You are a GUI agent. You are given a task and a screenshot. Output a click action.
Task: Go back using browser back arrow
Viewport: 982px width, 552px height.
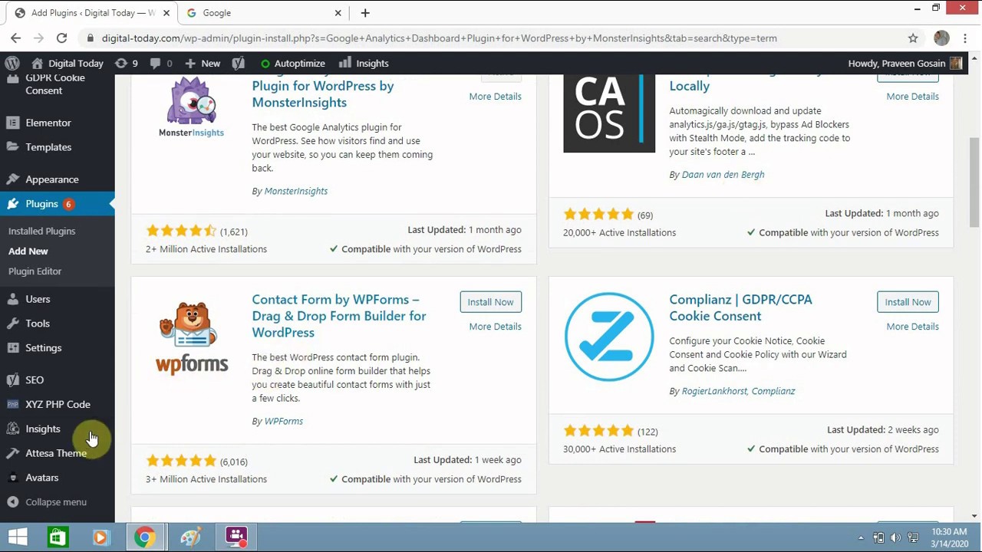pyautogui.click(x=15, y=38)
